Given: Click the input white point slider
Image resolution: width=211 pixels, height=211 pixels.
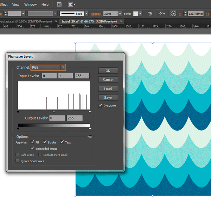Looking at the screenshot, I should (90, 111).
